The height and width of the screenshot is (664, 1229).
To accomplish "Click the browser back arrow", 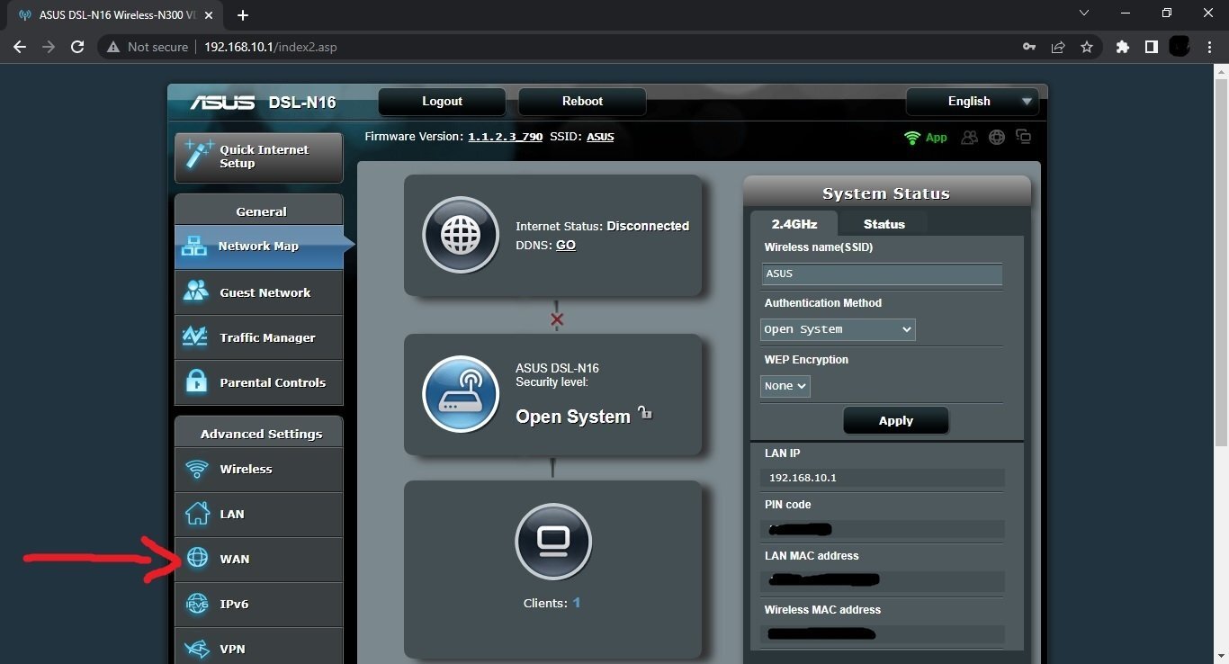I will [x=20, y=47].
